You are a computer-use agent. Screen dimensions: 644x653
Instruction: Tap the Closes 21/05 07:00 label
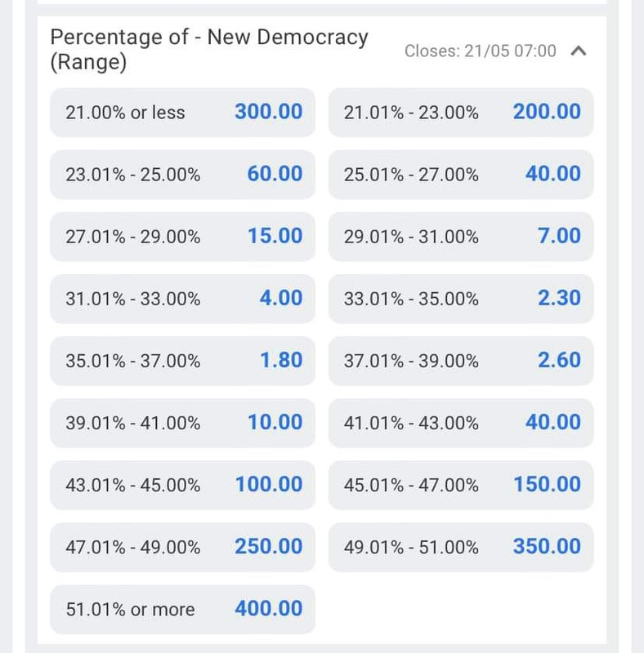coord(480,51)
